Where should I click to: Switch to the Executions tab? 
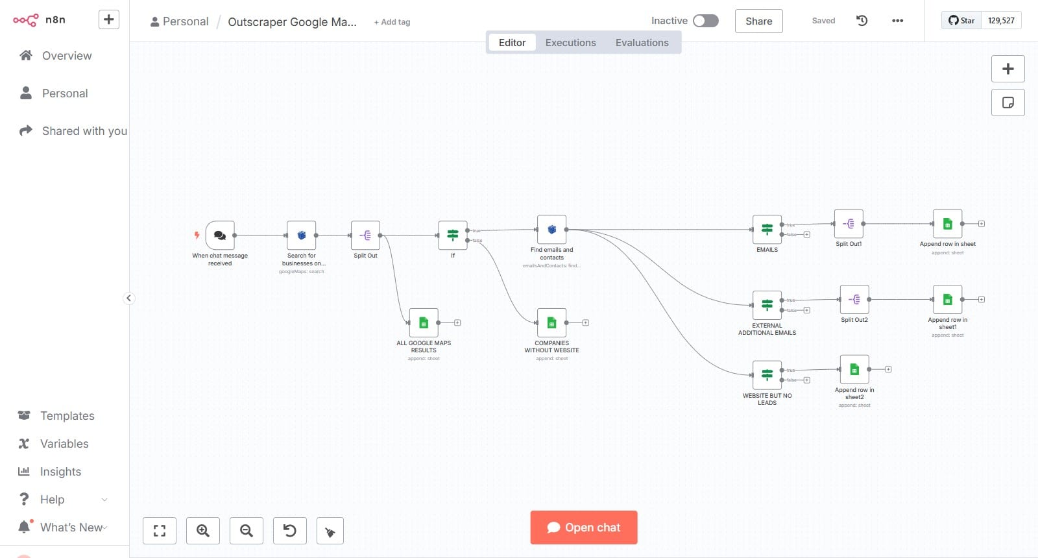pos(571,43)
